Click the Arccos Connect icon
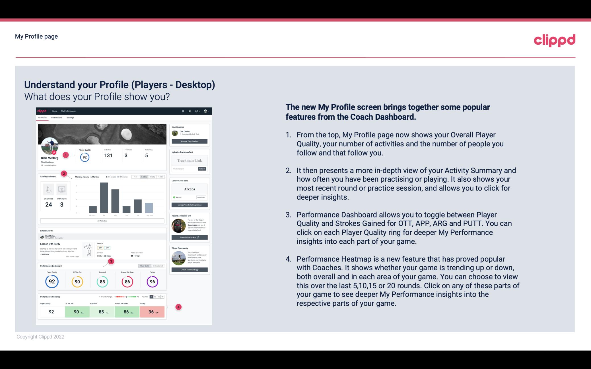This screenshot has height=369, width=591. tap(174, 198)
